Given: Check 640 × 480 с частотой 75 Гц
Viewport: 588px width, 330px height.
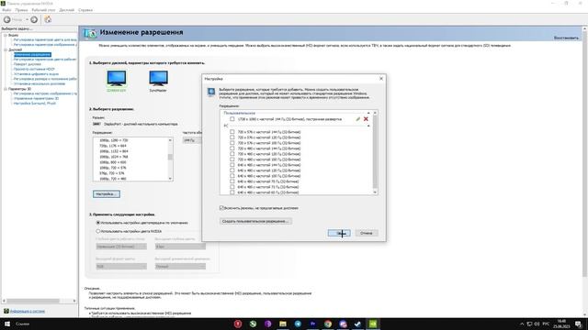Looking at the screenshot, I should (x=232, y=181).
